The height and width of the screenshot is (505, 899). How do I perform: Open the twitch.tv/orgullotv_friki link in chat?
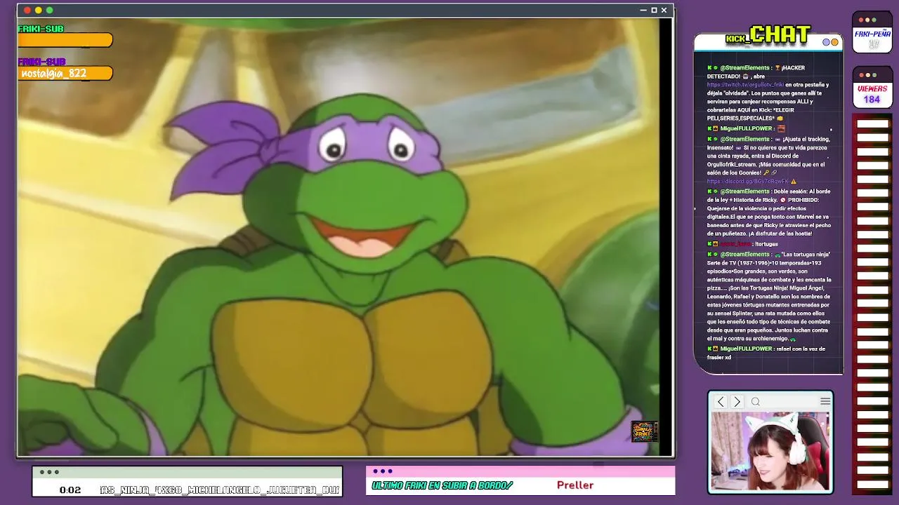click(745, 85)
